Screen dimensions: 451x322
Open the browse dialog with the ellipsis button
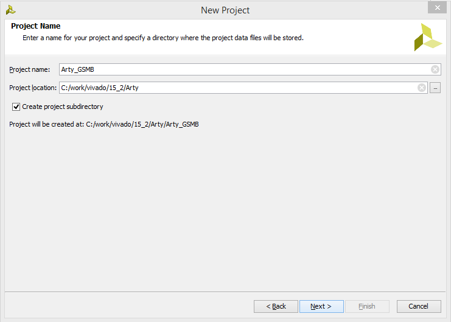pos(435,88)
